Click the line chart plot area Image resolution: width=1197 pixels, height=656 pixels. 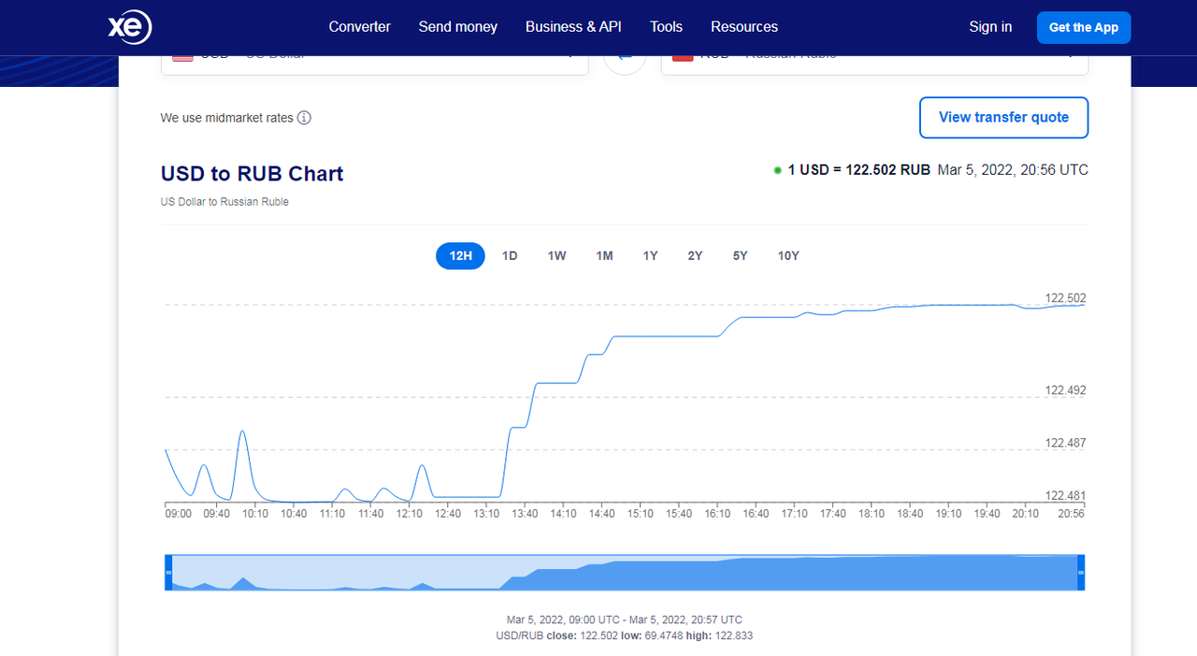625,402
